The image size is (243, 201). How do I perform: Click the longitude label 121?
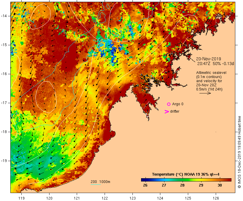click(x=77, y=198)
